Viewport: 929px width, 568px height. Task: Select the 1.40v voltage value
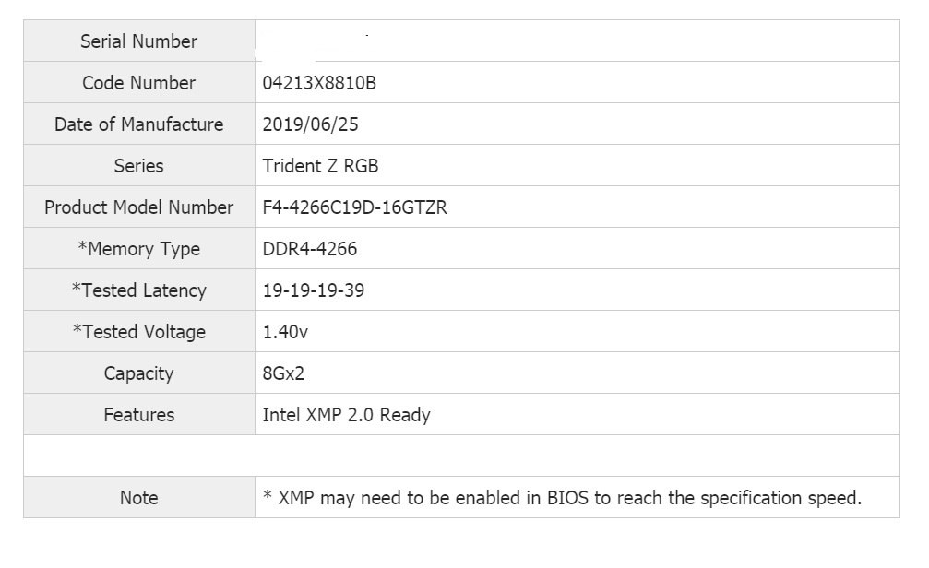pyautogui.click(x=285, y=332)
